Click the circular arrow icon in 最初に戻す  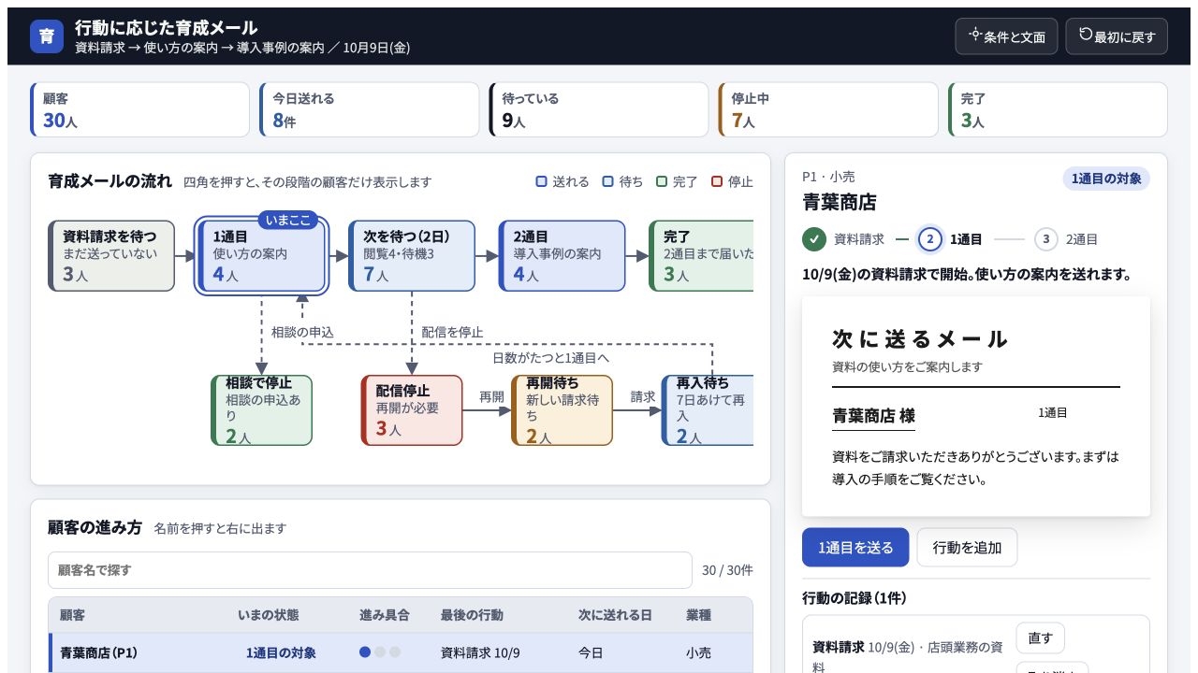click(x=1086, y=36)
